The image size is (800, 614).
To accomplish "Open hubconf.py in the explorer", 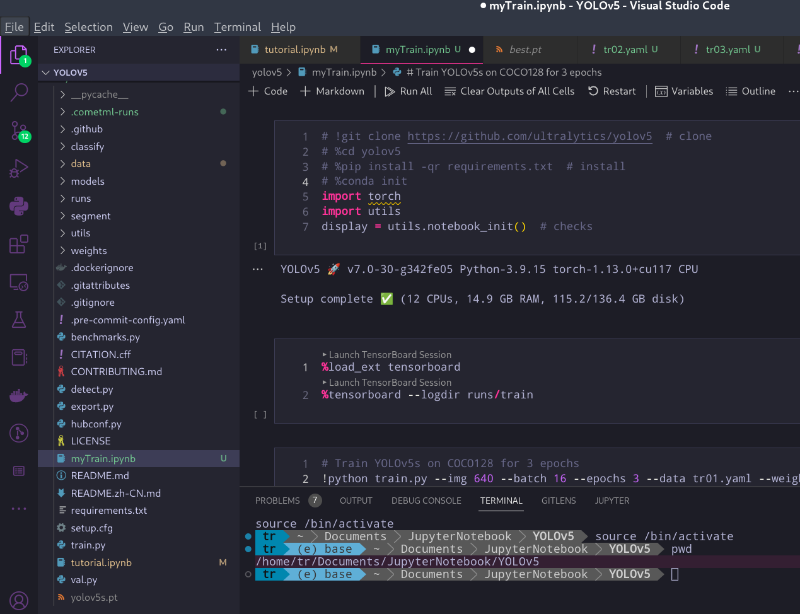I will click(x=139, y=424).
